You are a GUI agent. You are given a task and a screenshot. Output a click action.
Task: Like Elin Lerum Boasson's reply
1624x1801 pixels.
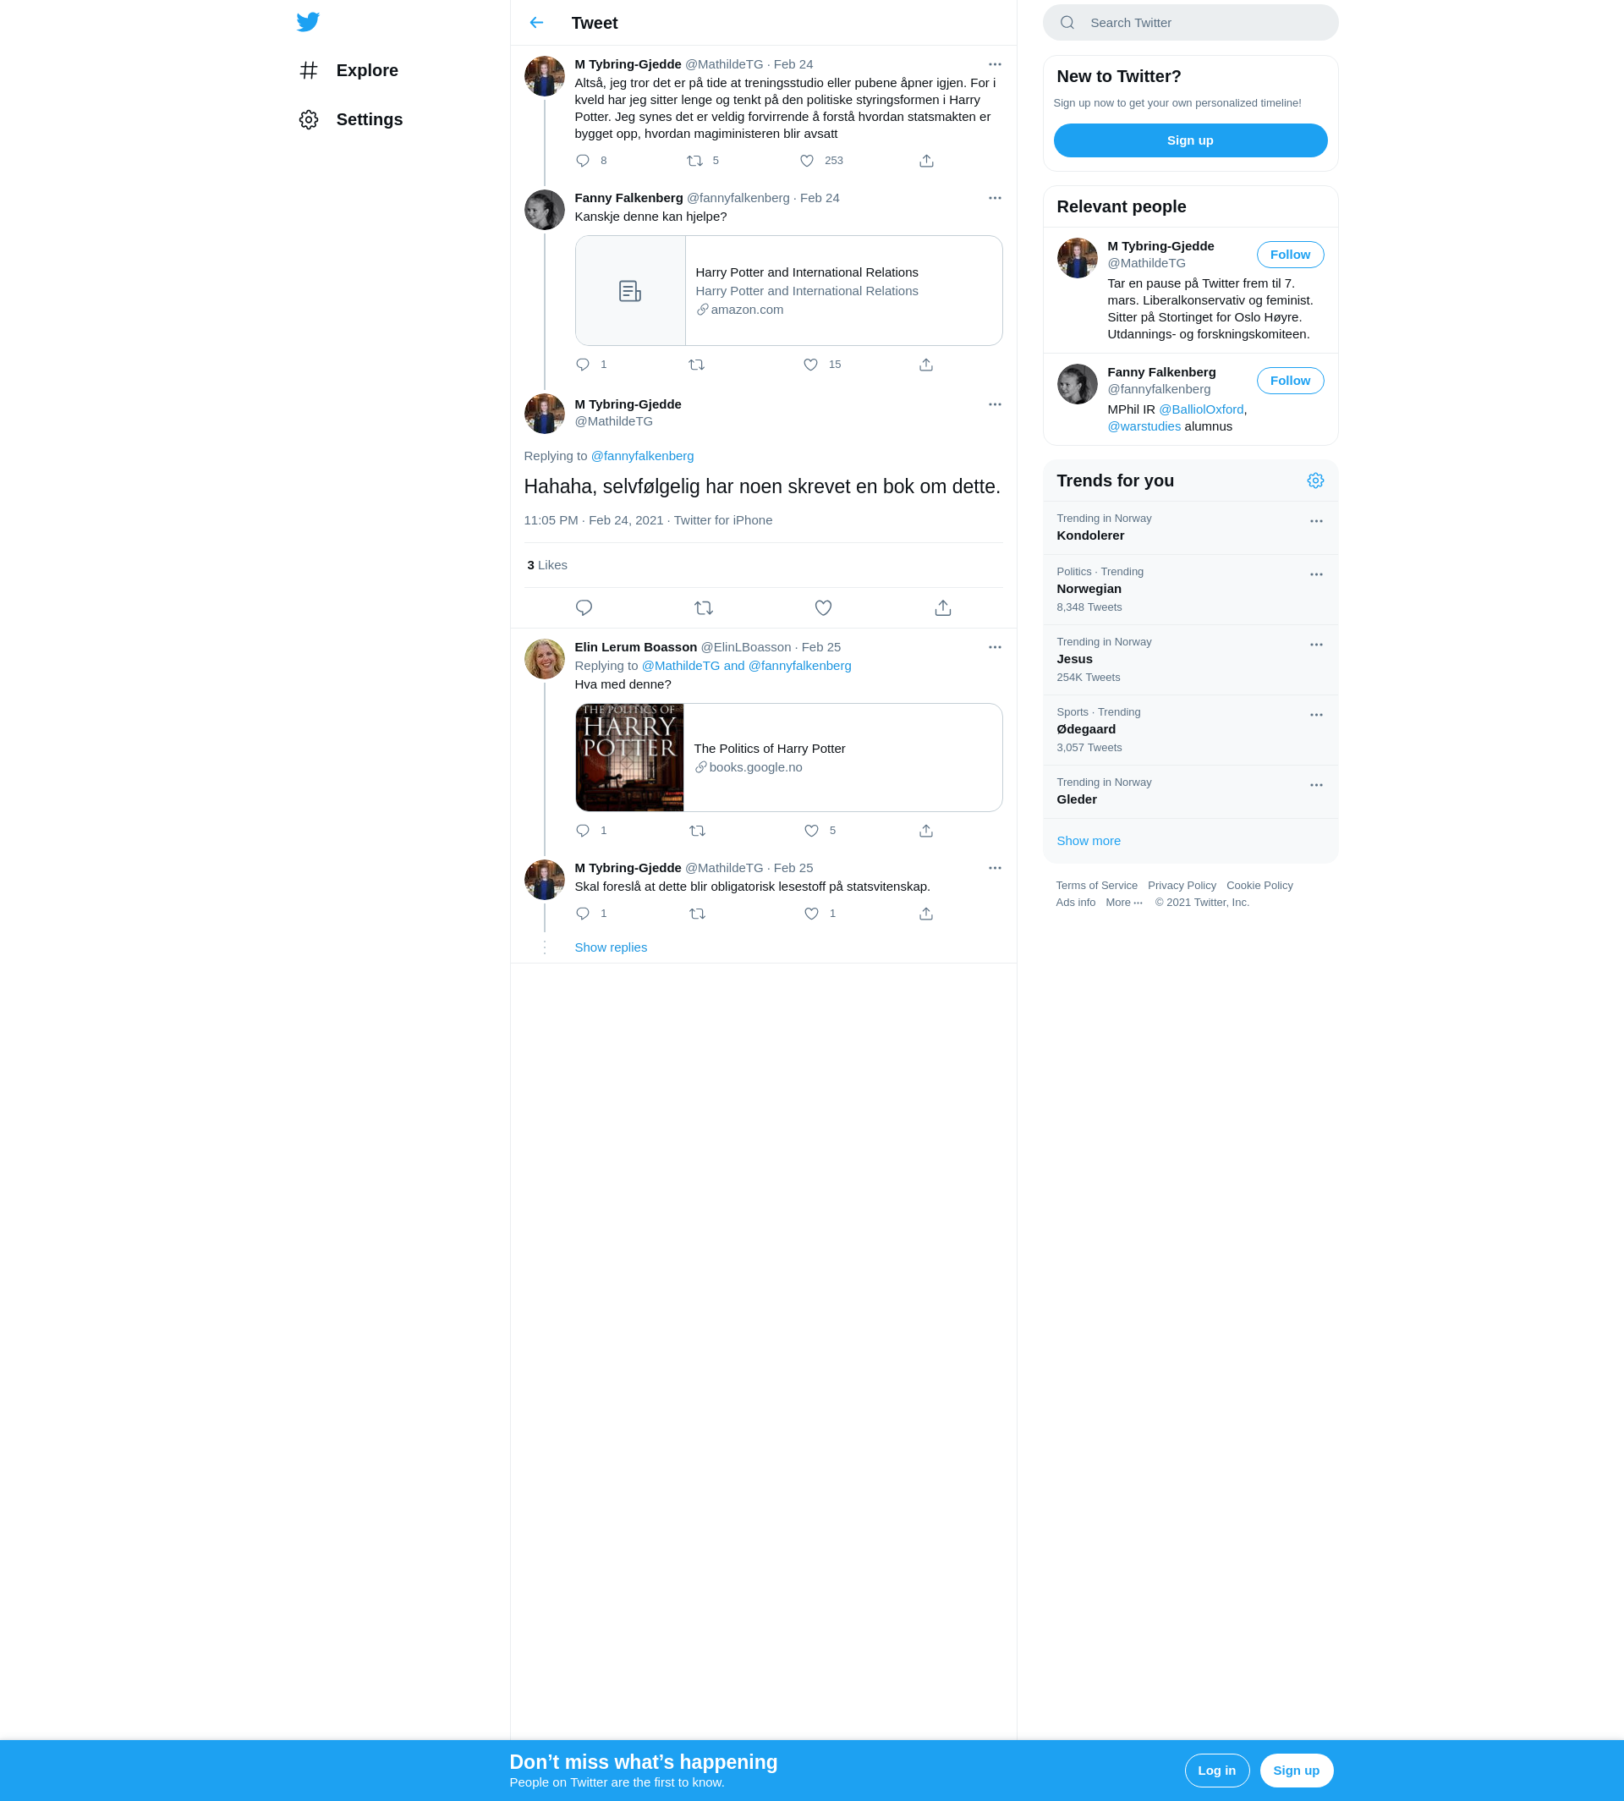point(811,830)
